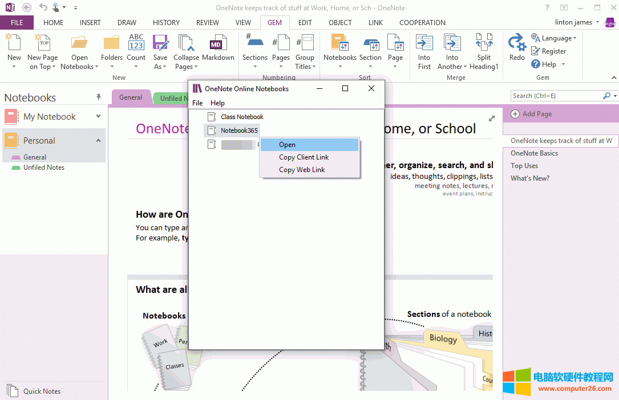Click the Search box field
This screenshot has height=400, width=619.
556,96
